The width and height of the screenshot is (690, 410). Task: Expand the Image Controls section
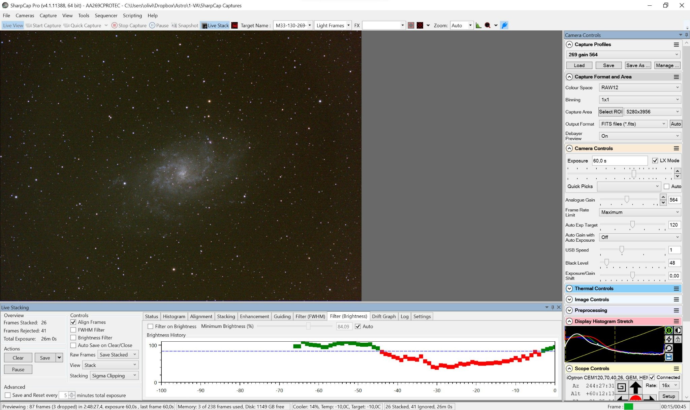pyautogui.click(x=569, y=300)
